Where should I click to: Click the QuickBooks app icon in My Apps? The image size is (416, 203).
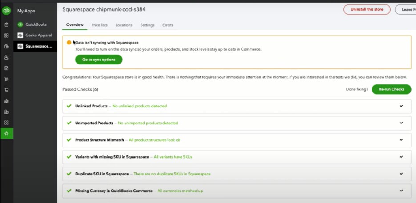(20, 24)
